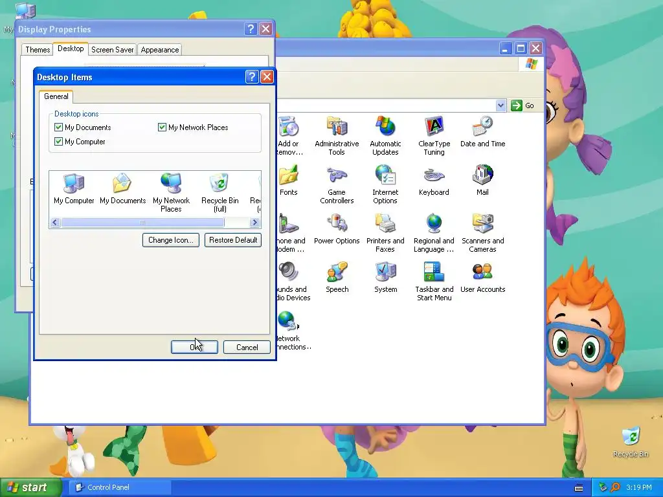Uncheck the My Network Places checkbox
This screenshot has width=663, height=497.
click(x=162, y=127)
